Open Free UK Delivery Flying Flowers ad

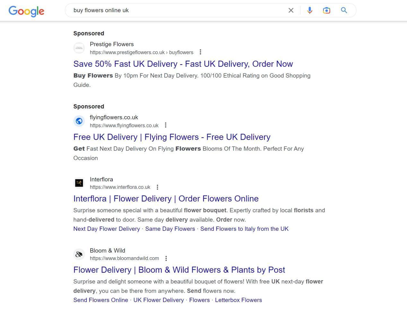point(172,137)
